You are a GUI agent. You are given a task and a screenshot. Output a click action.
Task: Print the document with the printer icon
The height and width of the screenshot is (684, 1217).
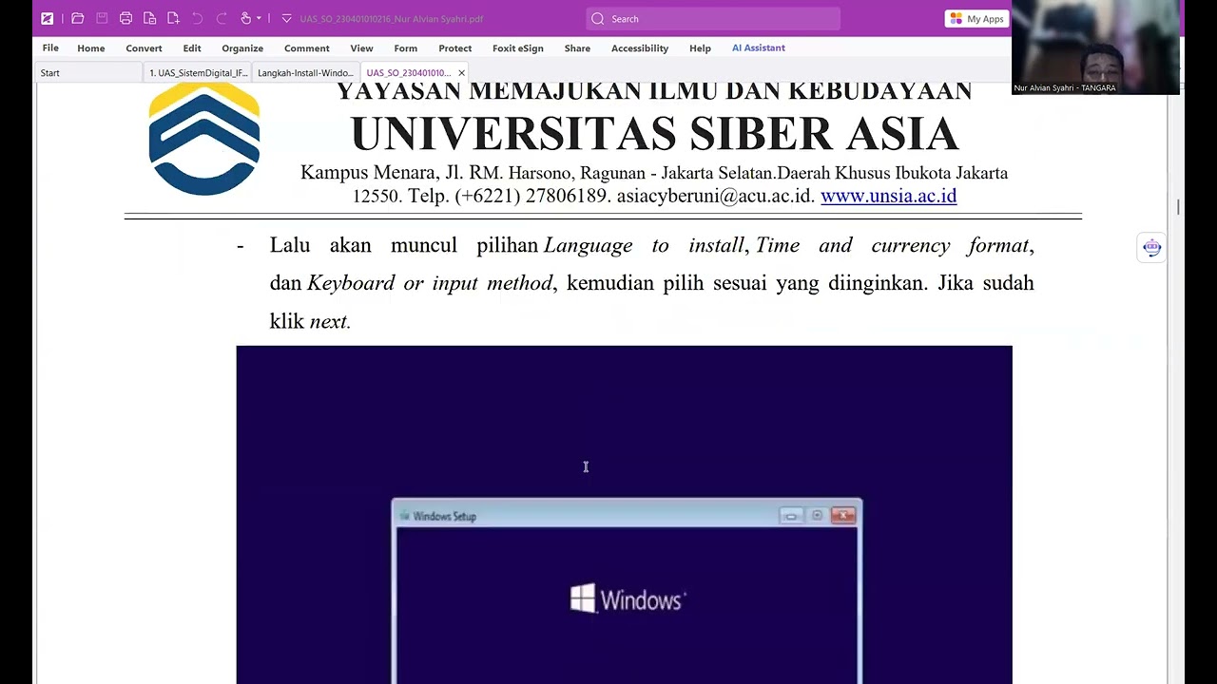tap(126, 18)
